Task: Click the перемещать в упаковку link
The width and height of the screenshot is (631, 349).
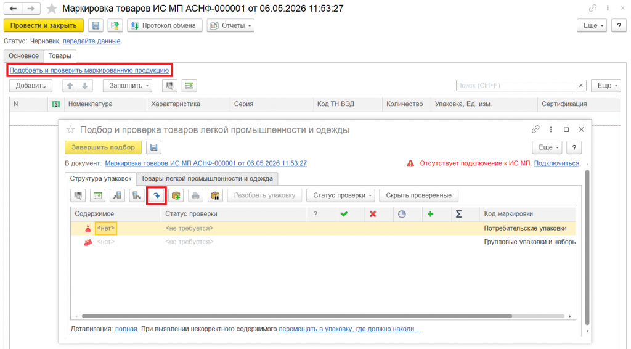Action: coord(350,329)
